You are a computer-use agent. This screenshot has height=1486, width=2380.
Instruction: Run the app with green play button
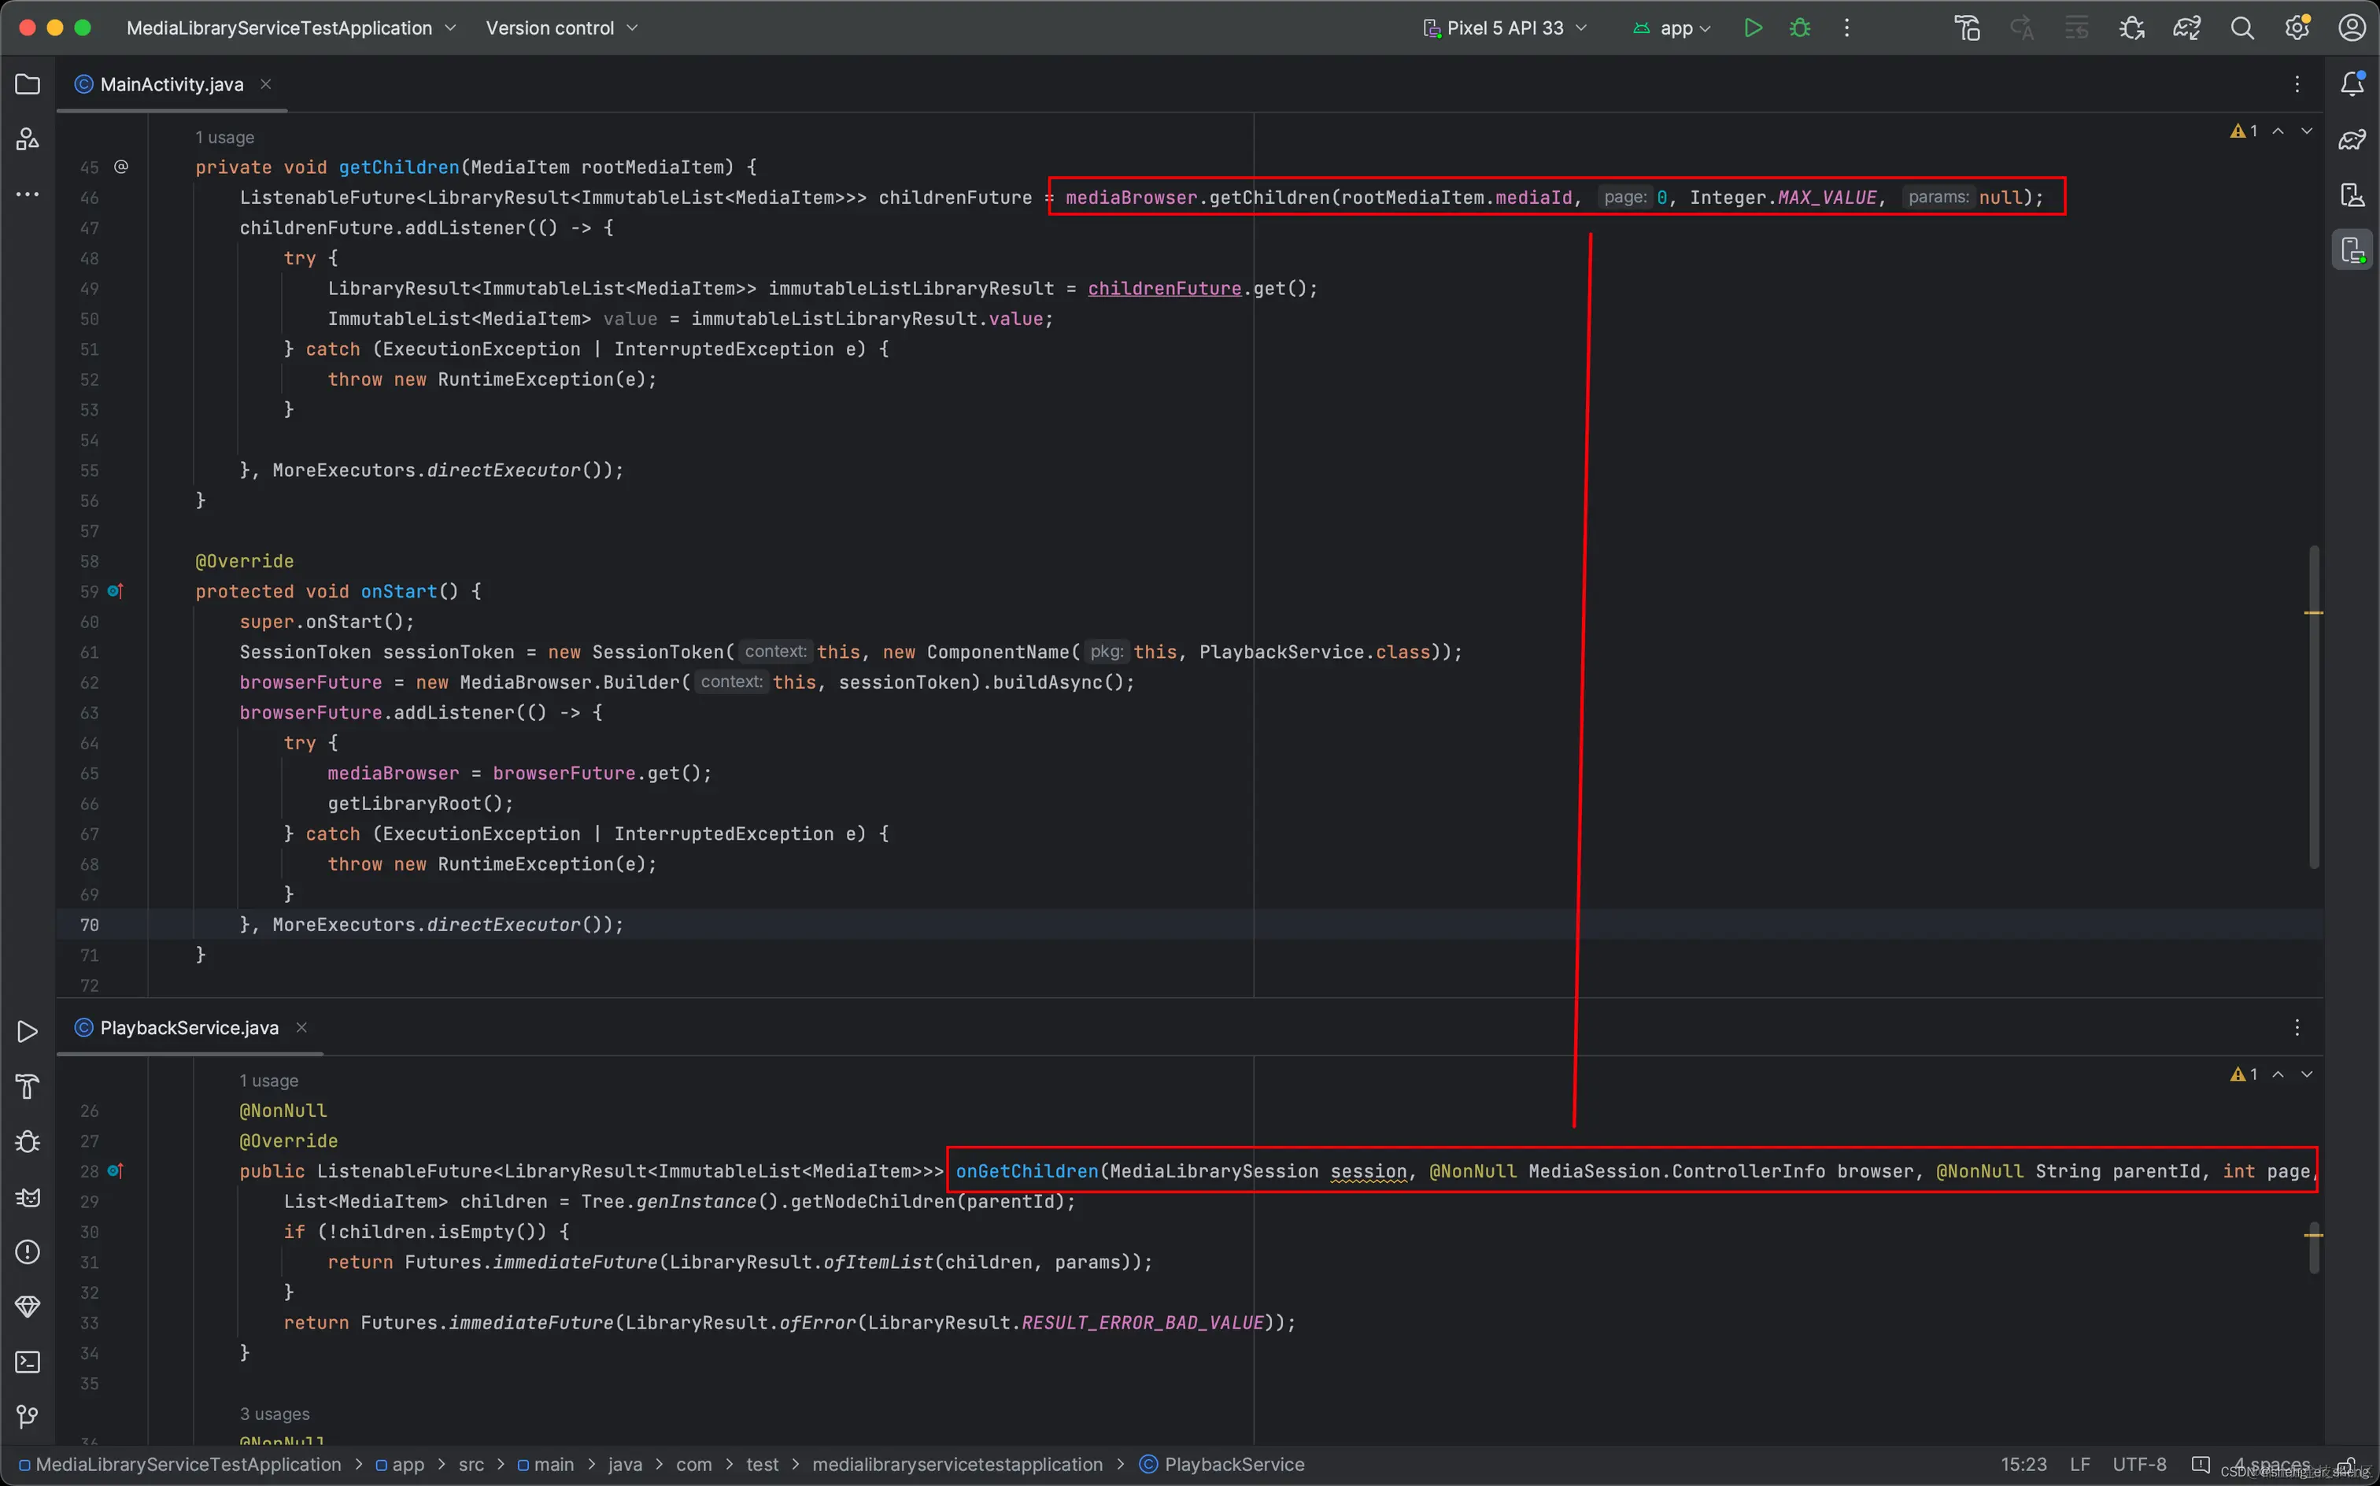tap(1752, 28)
